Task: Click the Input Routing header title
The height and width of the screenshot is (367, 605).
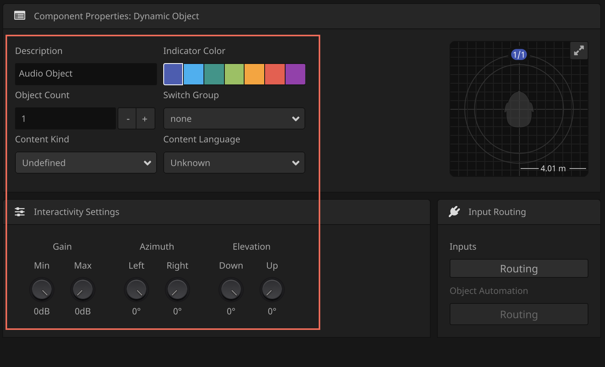Action: coord(497,212)
